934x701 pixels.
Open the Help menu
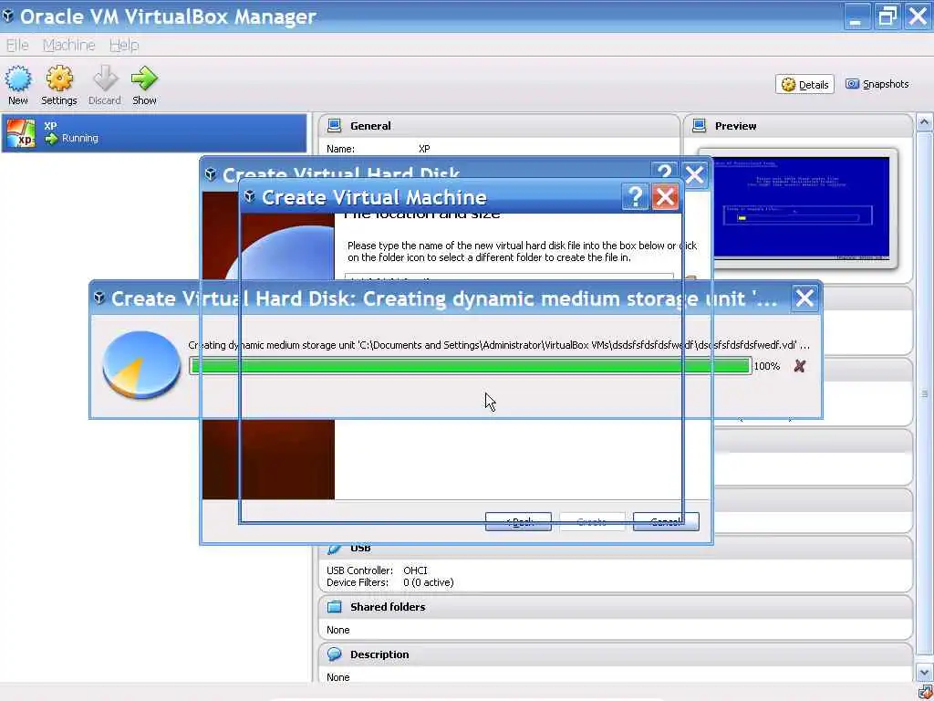(x=124, y=46)
